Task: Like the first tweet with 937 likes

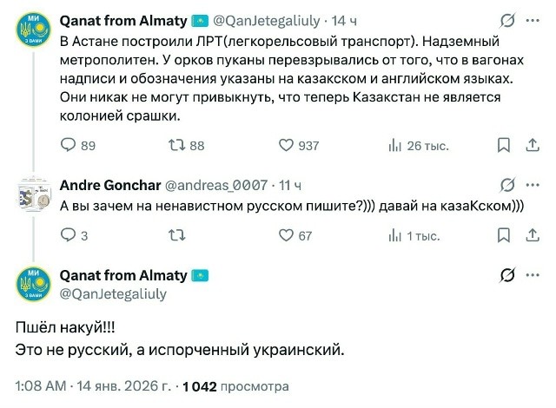Action: [288, 146]
